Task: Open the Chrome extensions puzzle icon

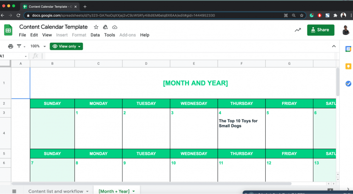Action: click(x=335, y=15)
